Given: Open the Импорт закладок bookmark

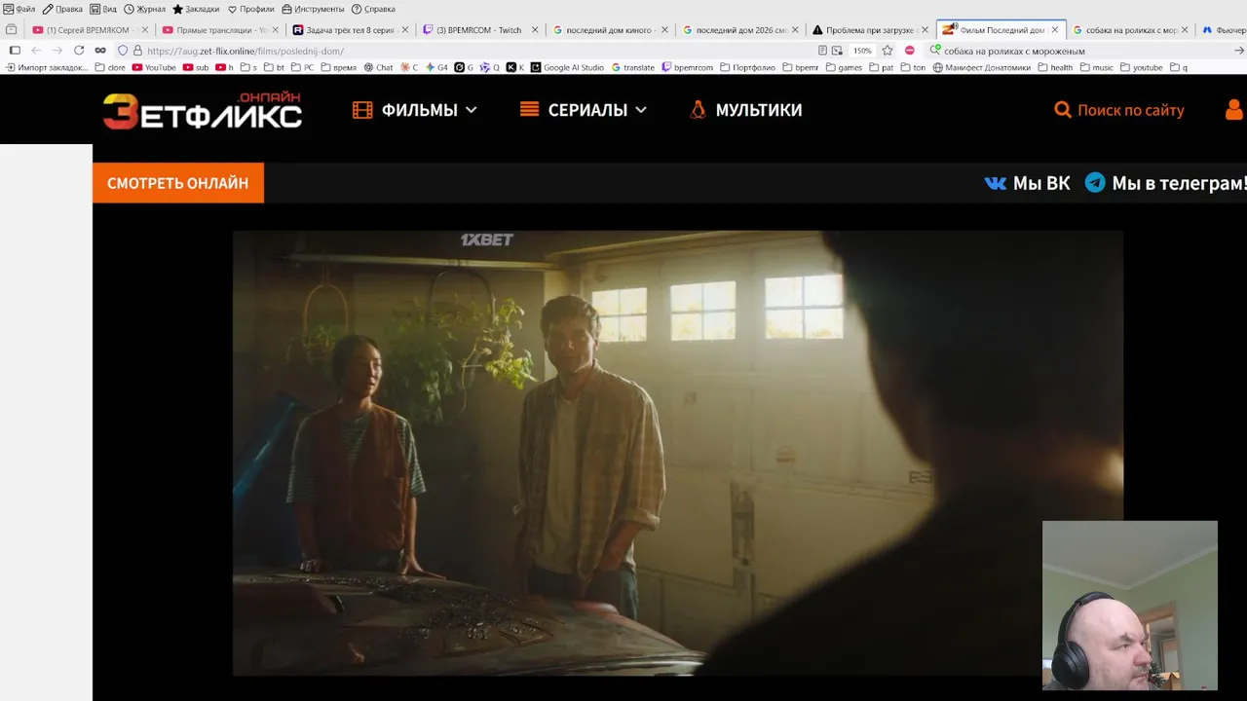Looking at the screenshot, I should pos(47,68).
